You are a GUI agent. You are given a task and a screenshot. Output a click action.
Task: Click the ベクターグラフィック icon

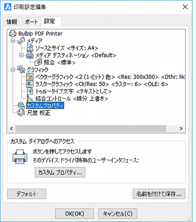point(30,77)
